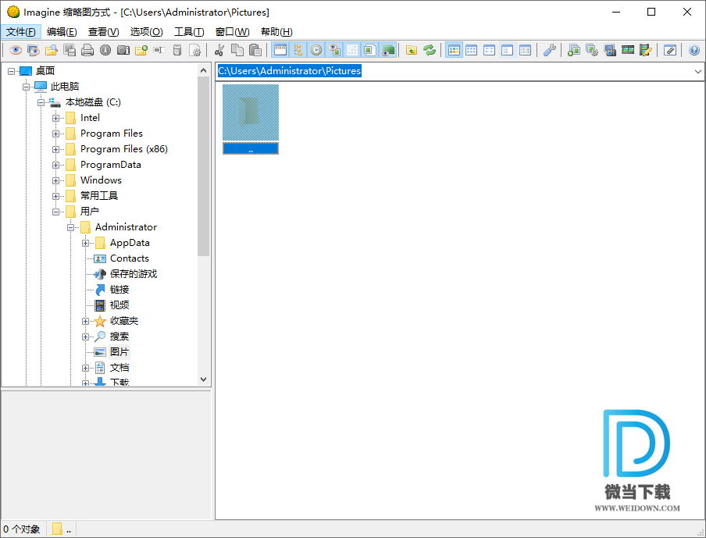The height and width of the screenshot is (538, 706).
Task: Click the Copy icon
Action: click(237, 50)
